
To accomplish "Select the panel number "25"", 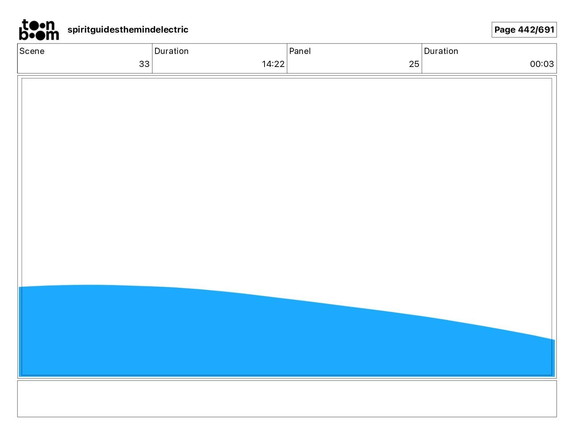I will [414, 64].
